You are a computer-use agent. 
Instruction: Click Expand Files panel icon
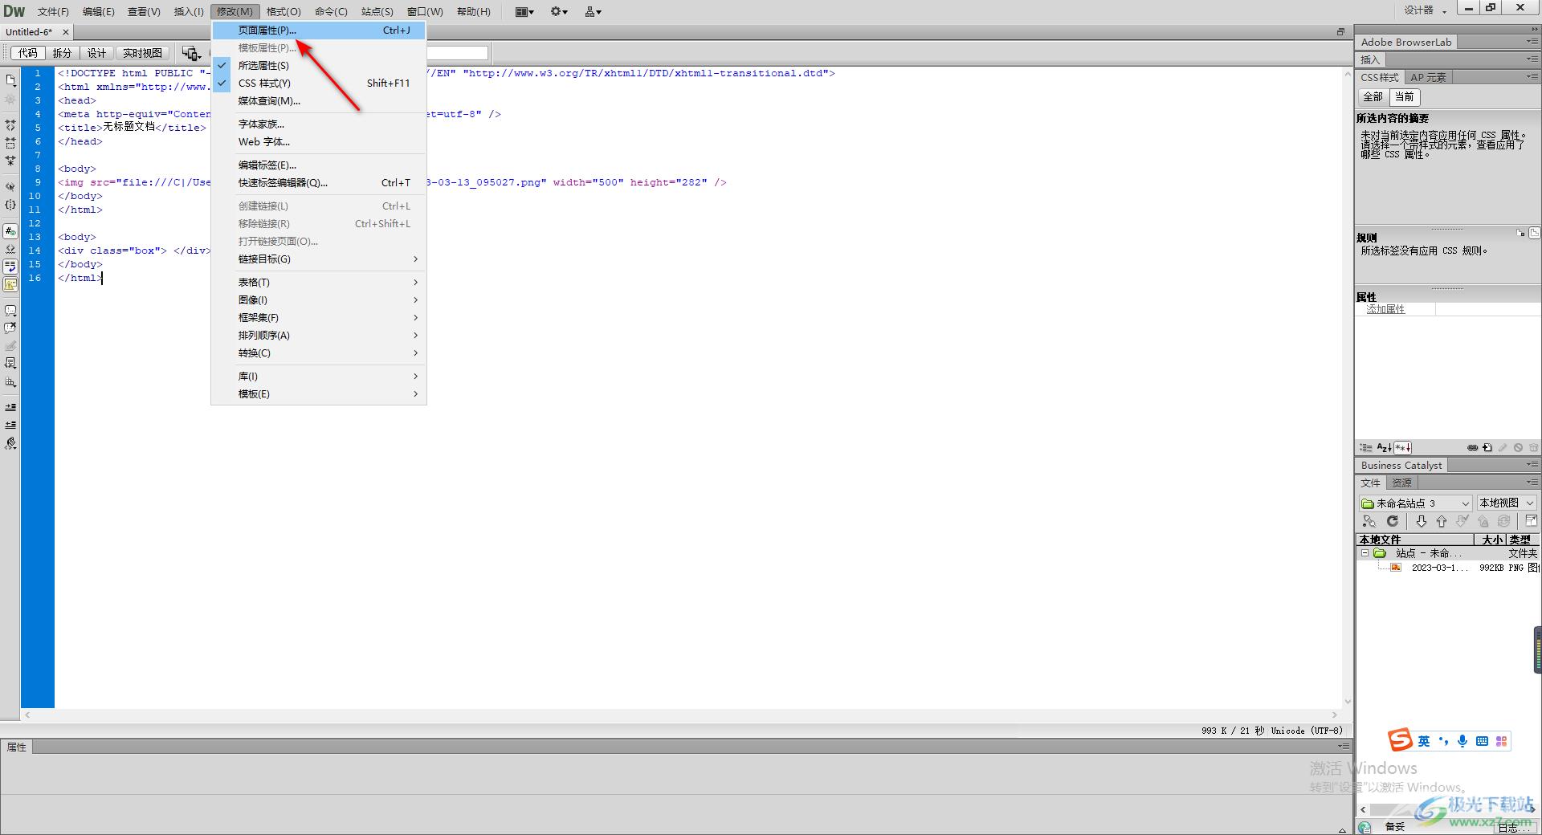[x=1531, y=521]
